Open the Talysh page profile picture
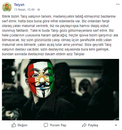Screen dimensions: 122x130 [x=7, y=7]
